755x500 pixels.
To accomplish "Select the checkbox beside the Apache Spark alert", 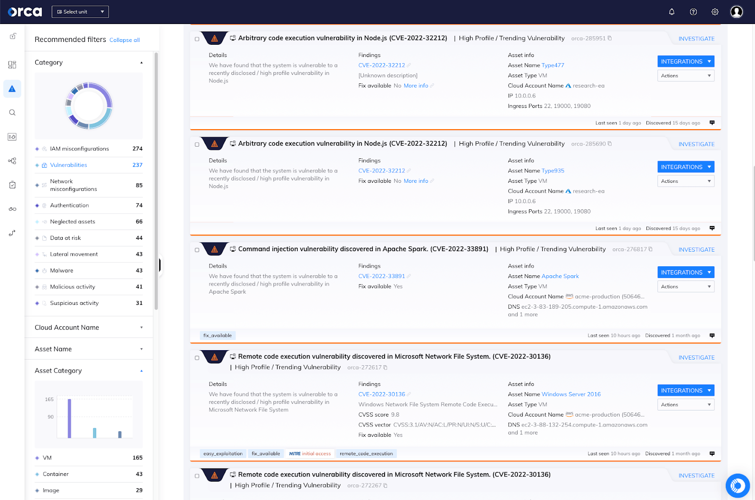I will (x=197, y=250).
